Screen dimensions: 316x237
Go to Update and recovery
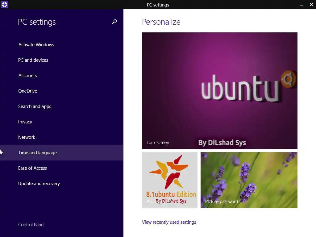coord(39,184)
